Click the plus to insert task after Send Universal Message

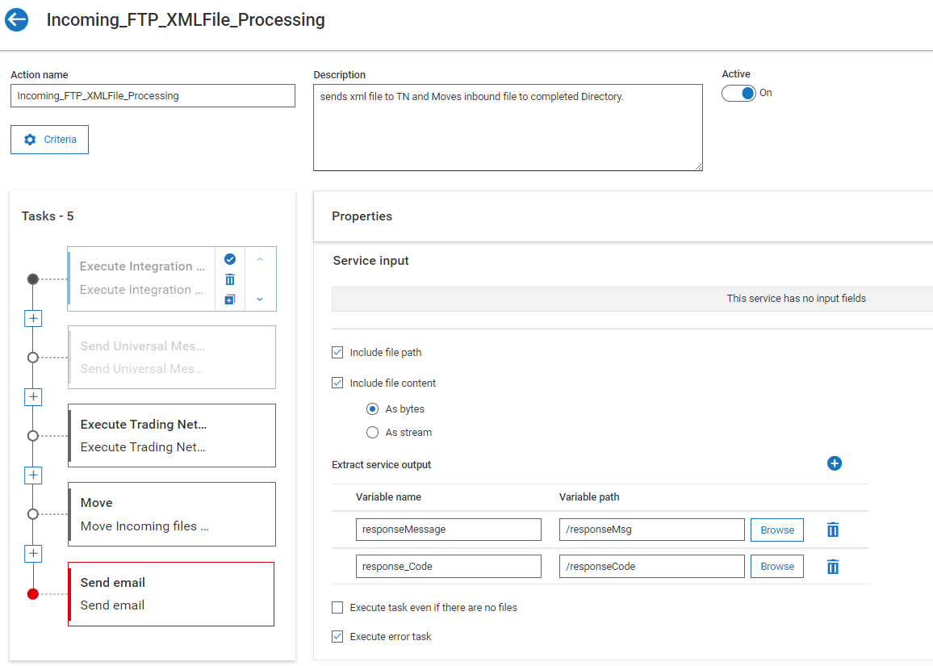33,396
